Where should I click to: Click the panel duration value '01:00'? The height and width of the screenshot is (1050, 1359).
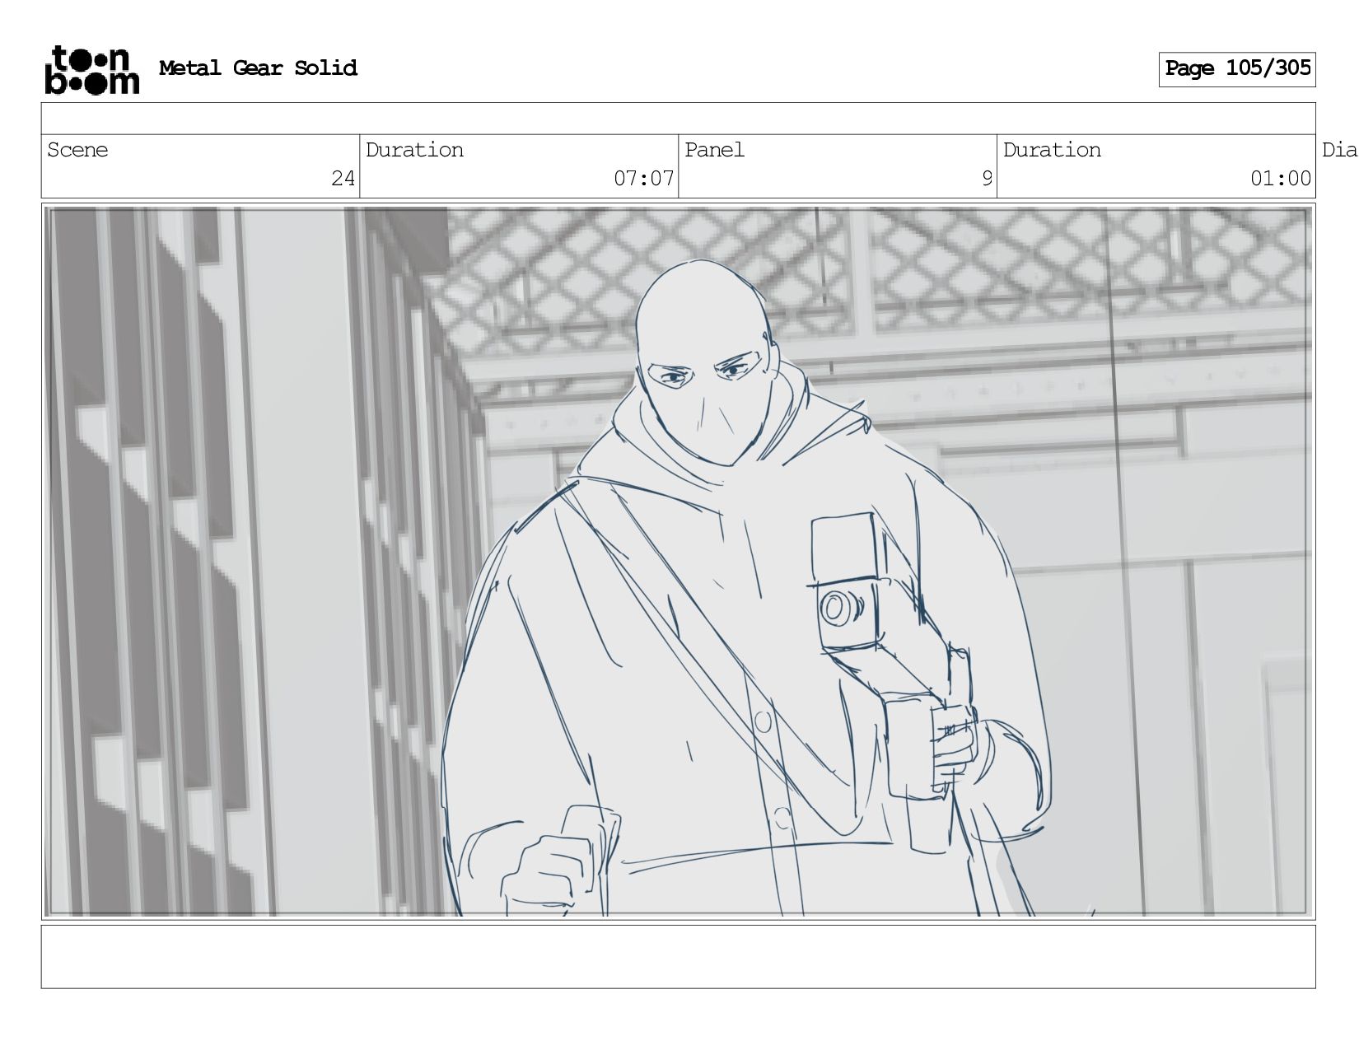point(1280,179)
